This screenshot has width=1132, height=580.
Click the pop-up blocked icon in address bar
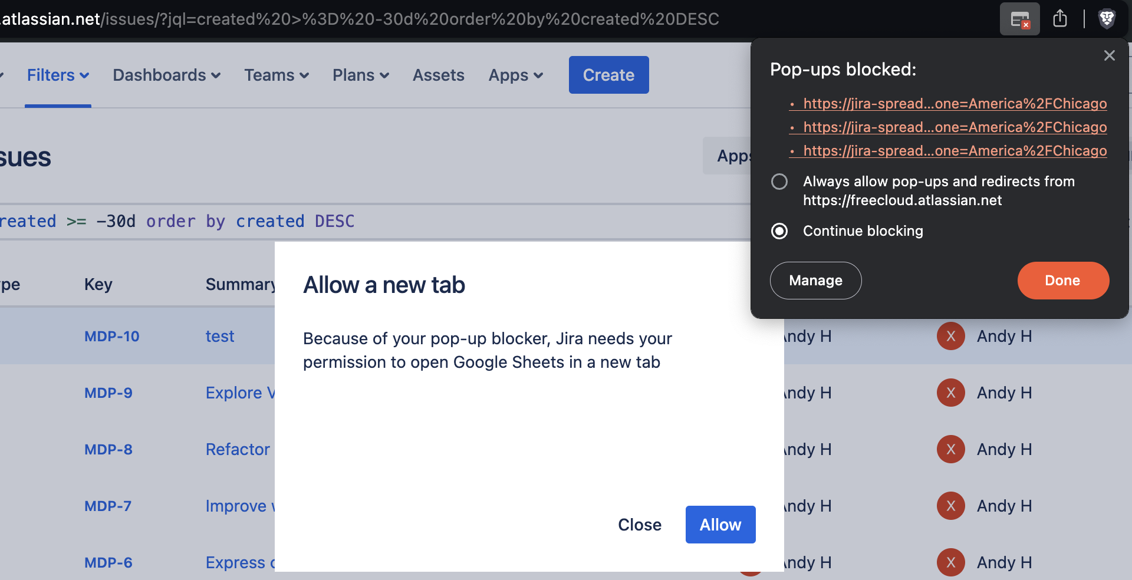[x=1019, y=19]
